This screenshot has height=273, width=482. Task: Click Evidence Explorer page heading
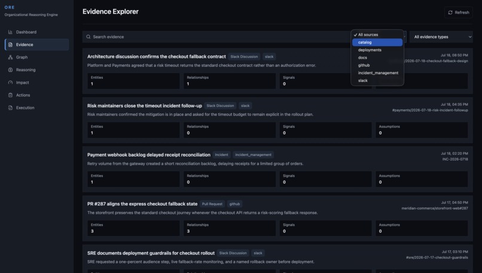111,12
